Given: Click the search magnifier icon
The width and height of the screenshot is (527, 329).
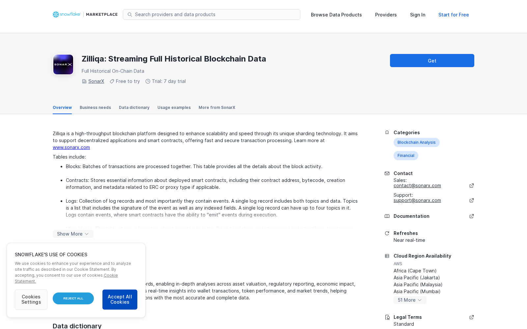Looking at the screenshot, I should tap(130, 14).
